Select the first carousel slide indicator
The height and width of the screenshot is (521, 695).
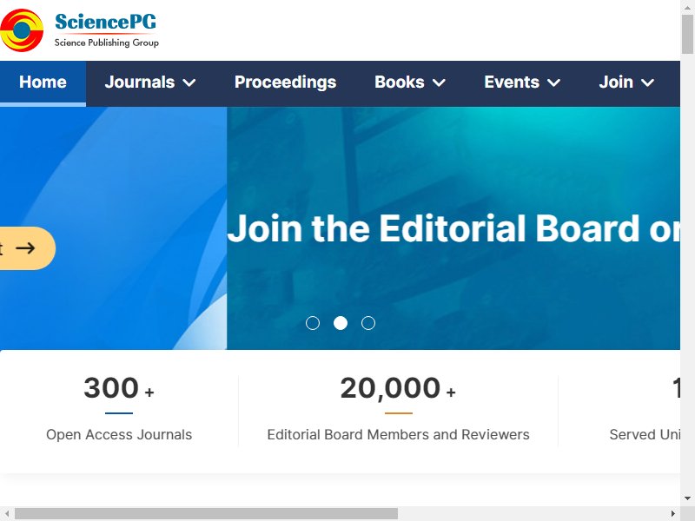click(313, 323)
